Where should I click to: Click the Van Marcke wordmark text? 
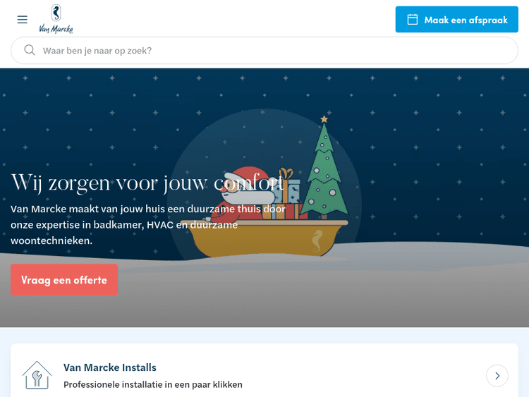point(56,29)
